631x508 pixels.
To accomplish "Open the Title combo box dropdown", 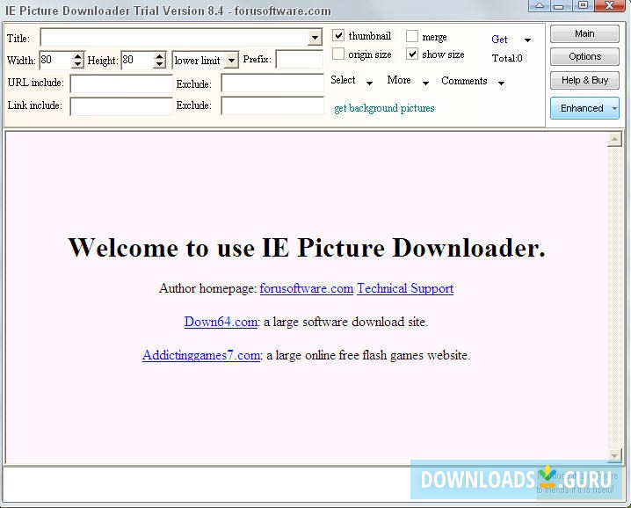I will (x=315, y=38).
